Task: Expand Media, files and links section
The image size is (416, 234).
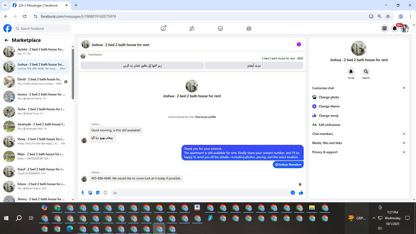Action: [x=359, y=143]
